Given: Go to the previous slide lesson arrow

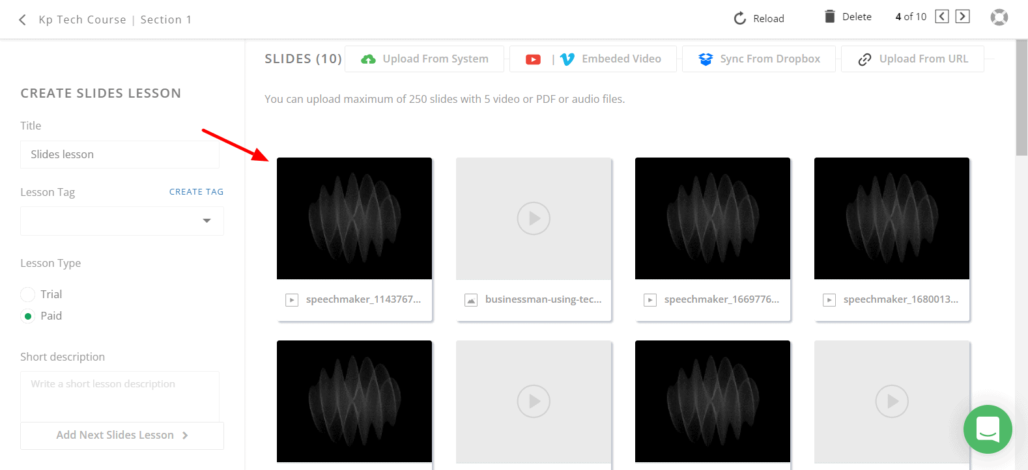Looking at the screenshot, I should [942, 16].
